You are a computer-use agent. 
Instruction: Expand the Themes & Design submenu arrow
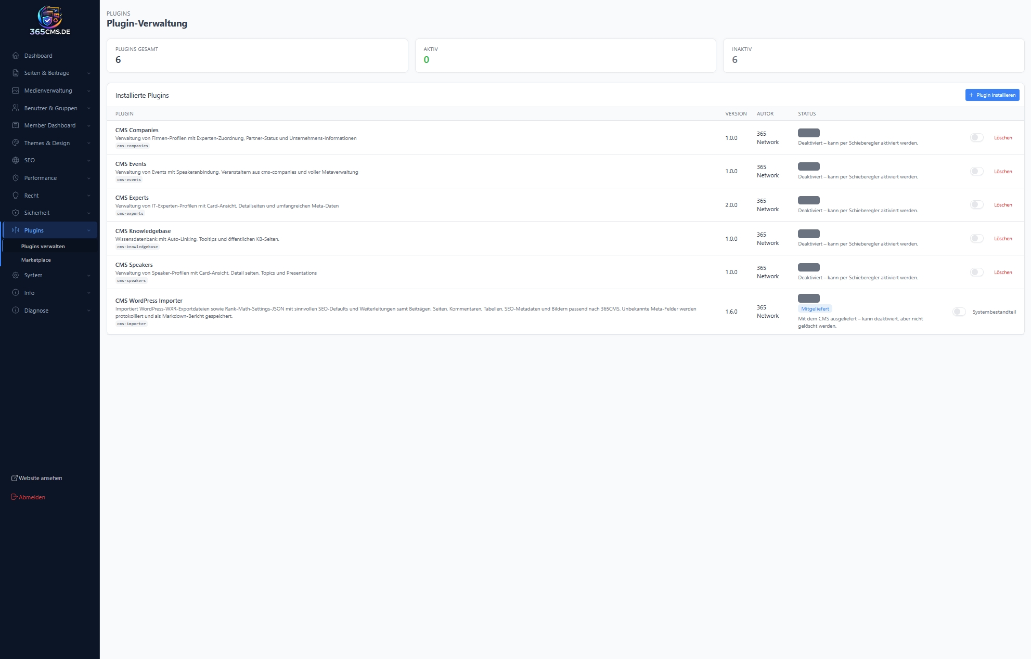[x=89, y=143]
